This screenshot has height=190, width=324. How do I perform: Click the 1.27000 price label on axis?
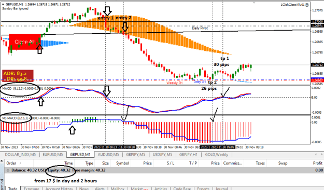click(x=317, y=21)
